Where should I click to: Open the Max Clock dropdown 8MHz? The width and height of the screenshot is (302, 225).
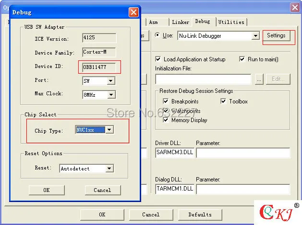[111, 95]
